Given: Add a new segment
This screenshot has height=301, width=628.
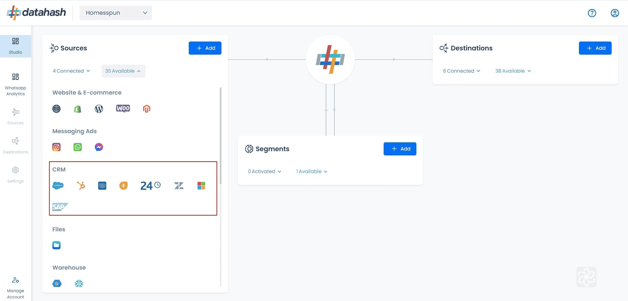Looking at the screenshot, I should [400, 149].
